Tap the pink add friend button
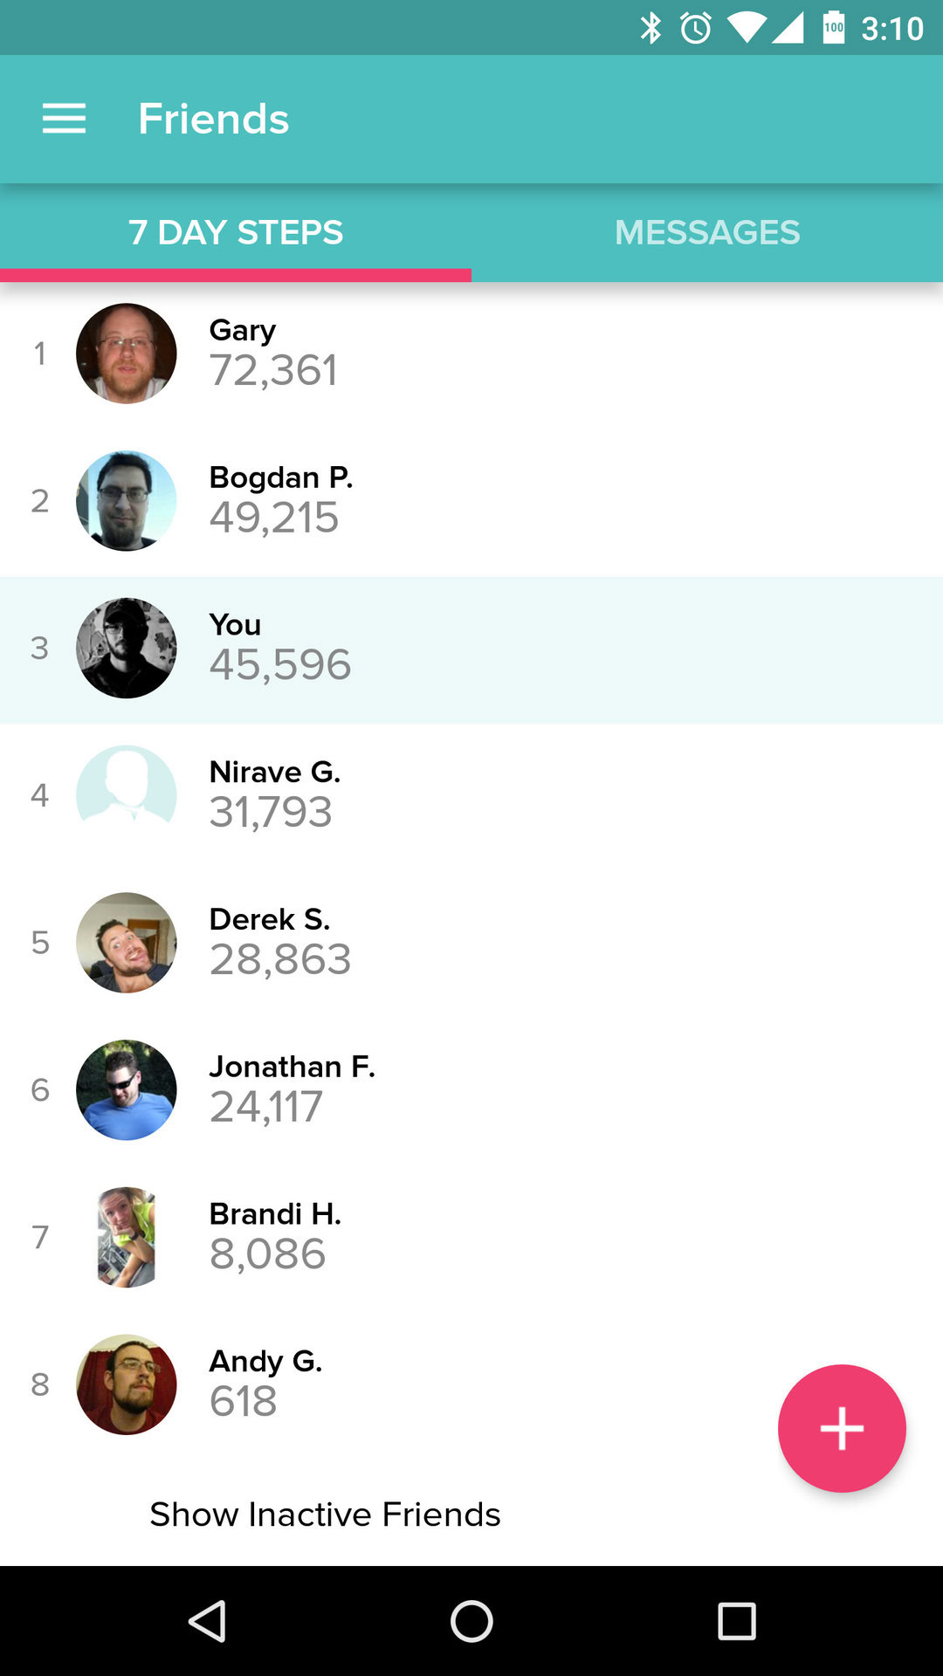 pos(842,1428)
